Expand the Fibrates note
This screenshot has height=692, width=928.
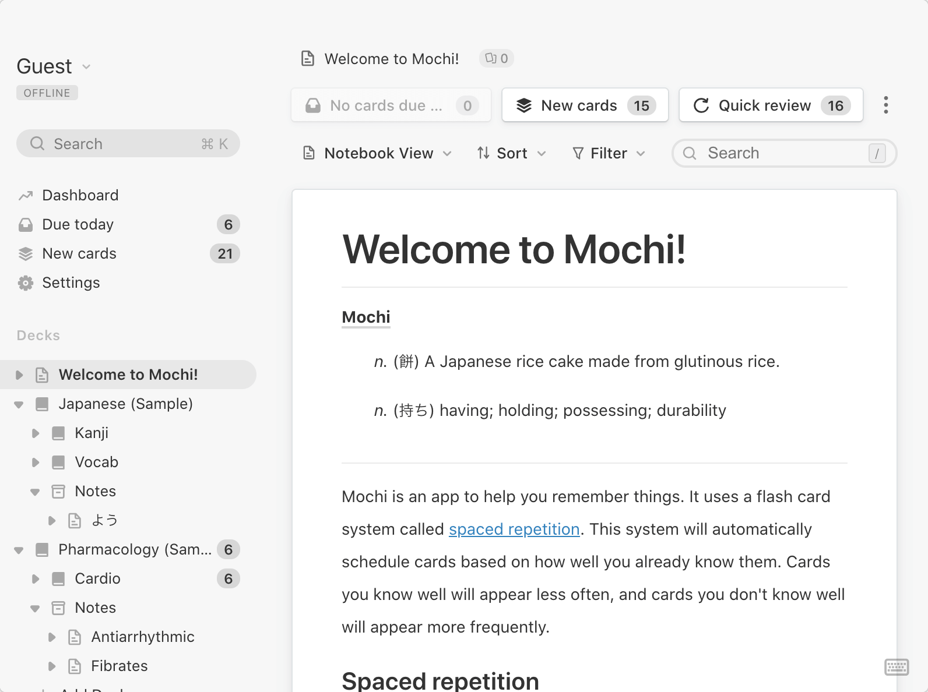52,666
